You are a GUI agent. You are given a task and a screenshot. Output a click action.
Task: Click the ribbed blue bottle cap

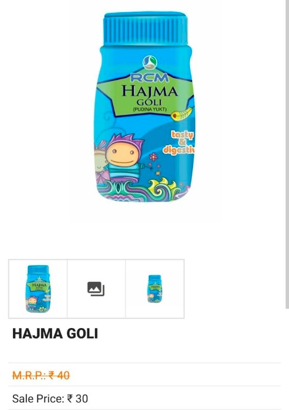[145, 29]
